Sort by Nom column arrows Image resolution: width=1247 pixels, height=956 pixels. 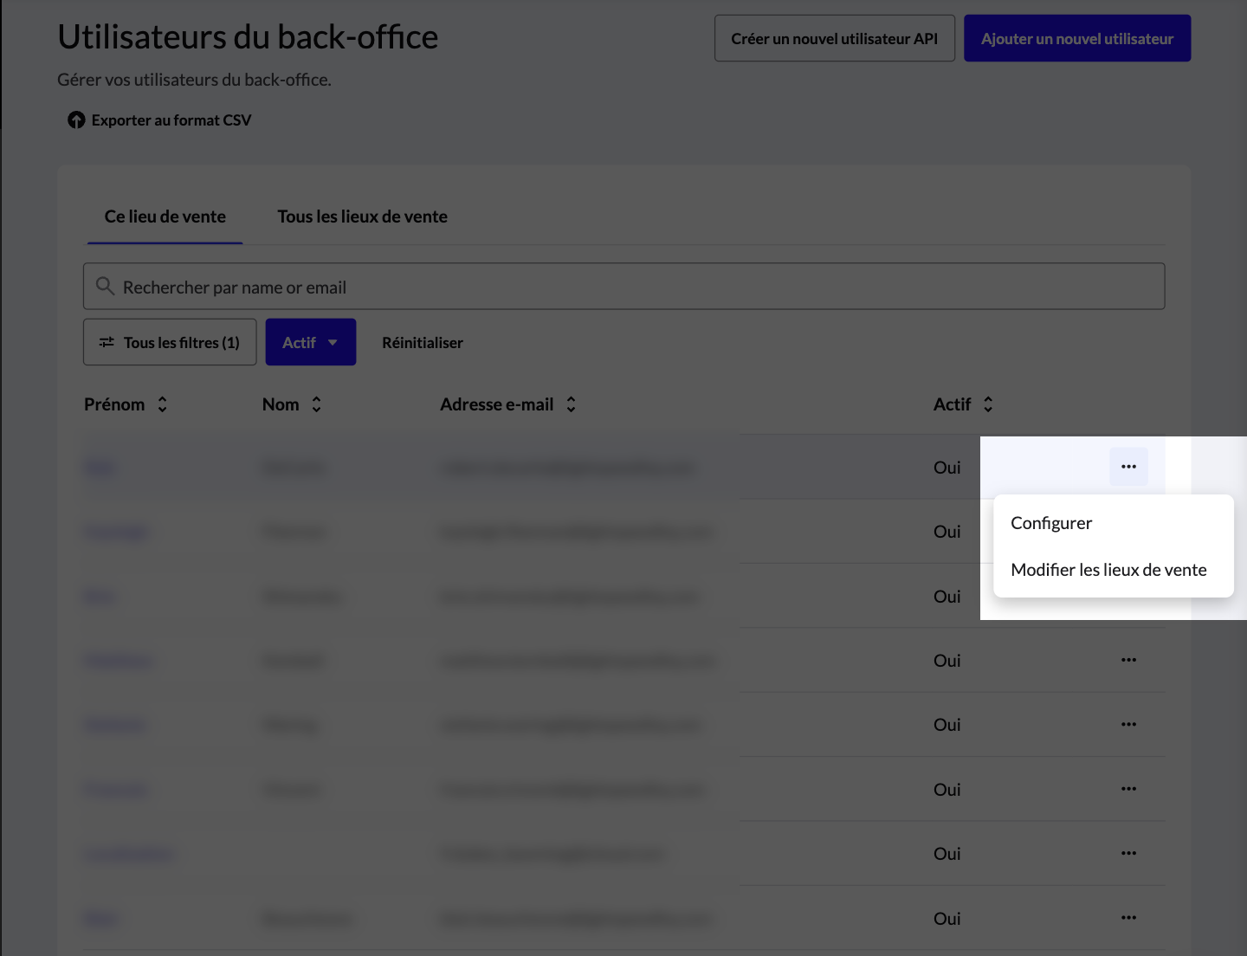[x=316, y=404]
